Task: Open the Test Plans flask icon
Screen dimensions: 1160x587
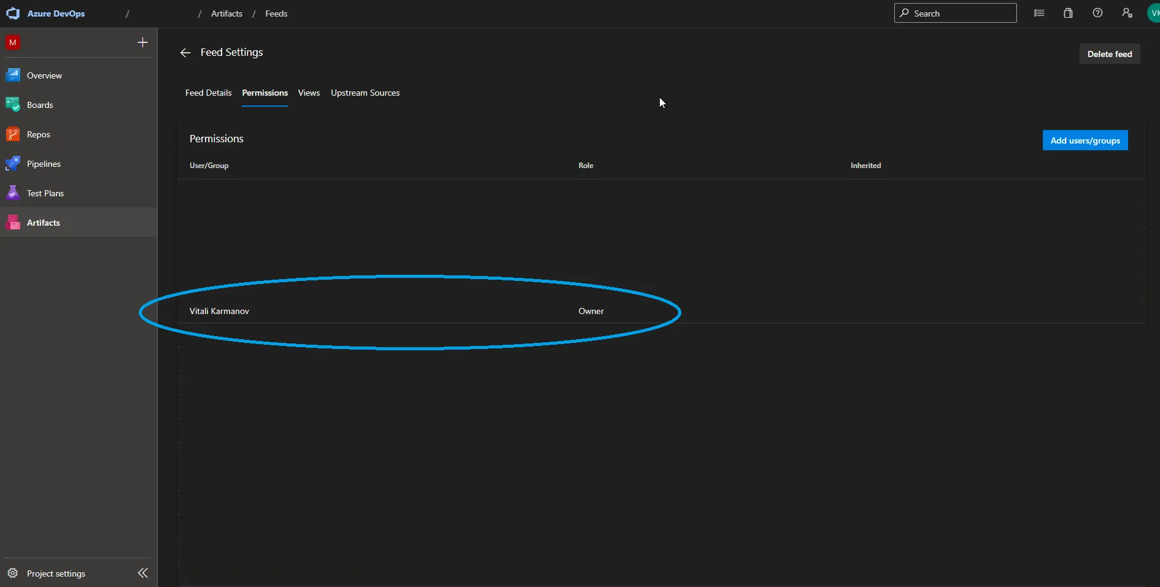Action: [13, 193]
